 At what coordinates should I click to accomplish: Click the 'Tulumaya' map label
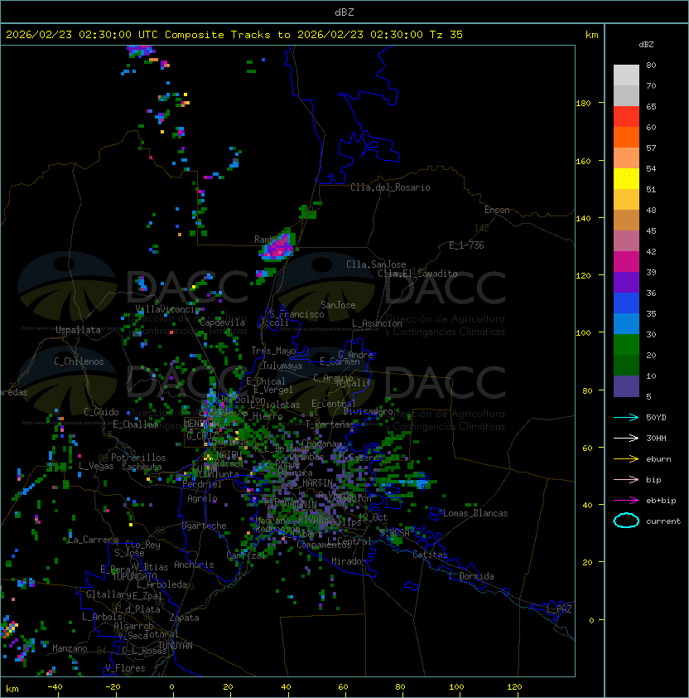[282, 366]
